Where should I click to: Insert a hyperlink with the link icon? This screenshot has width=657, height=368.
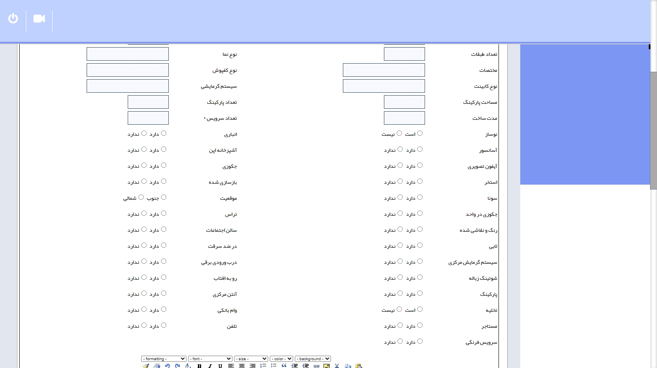coord(316,366)
